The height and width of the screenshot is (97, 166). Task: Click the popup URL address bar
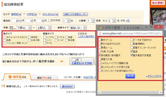click(130, 34)
